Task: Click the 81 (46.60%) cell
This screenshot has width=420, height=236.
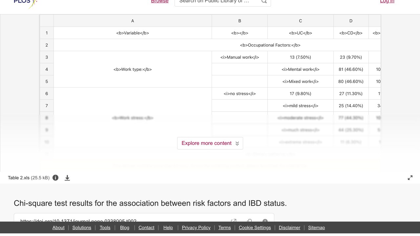Action: [x=351, y=69]
